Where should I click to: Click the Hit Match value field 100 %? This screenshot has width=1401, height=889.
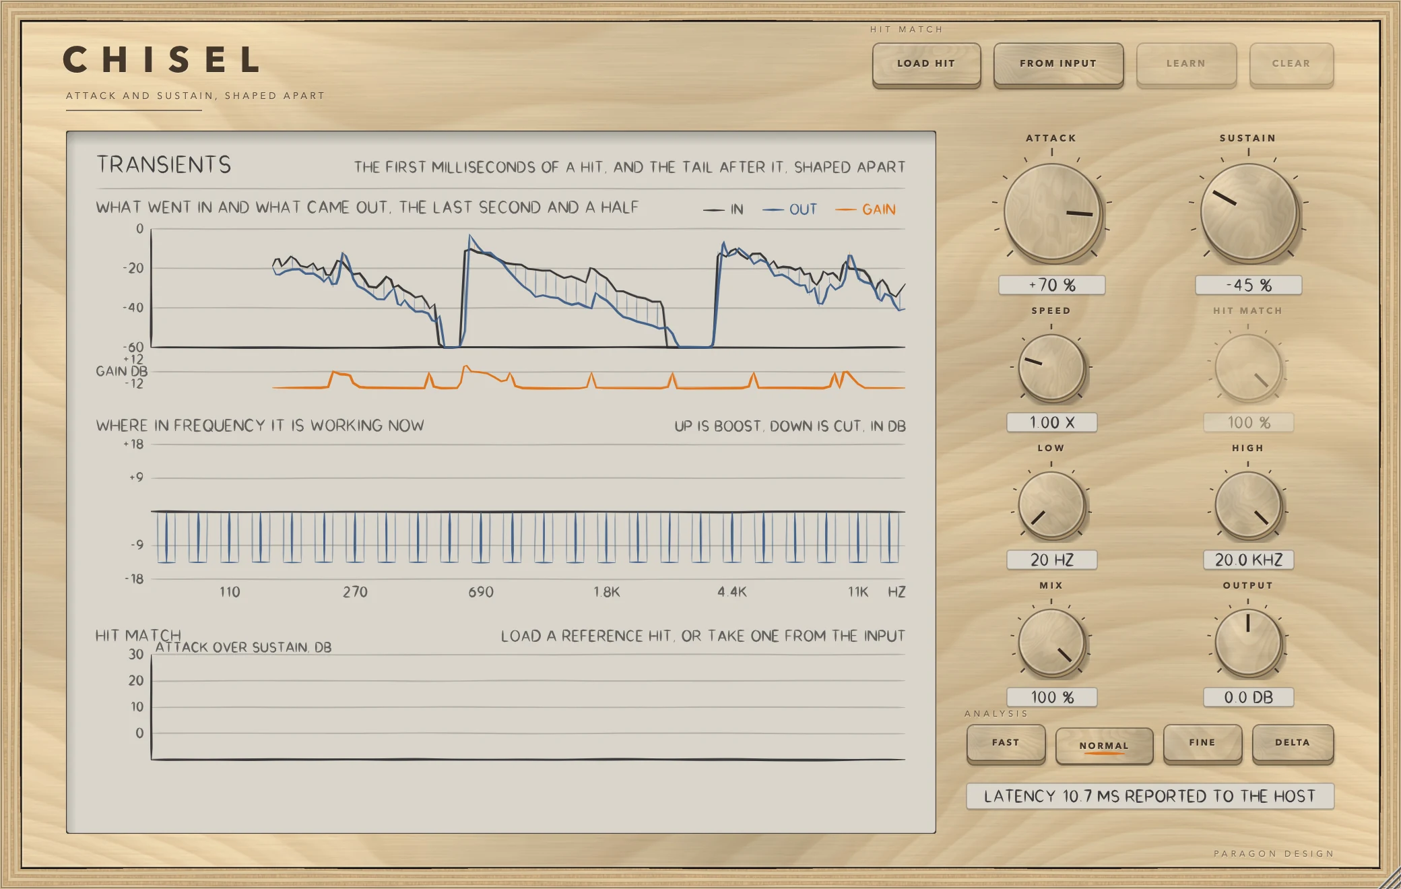[x=1248, y=422]
